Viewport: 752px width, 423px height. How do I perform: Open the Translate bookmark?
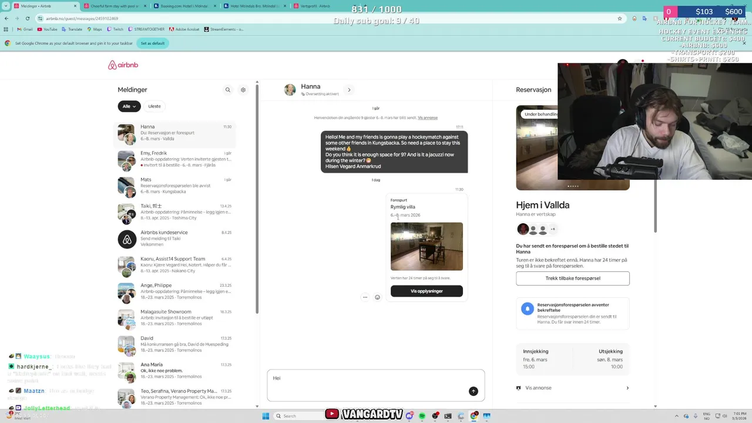click(x=72, y=29)
